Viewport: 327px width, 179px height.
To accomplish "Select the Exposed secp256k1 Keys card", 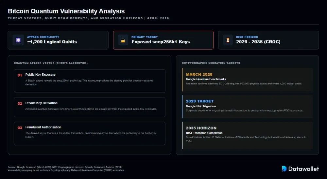I will click(x=163, y=40).
